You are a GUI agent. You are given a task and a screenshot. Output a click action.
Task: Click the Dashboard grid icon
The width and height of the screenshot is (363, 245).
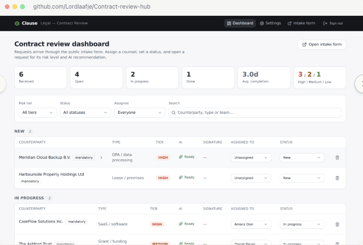[229, 23]
